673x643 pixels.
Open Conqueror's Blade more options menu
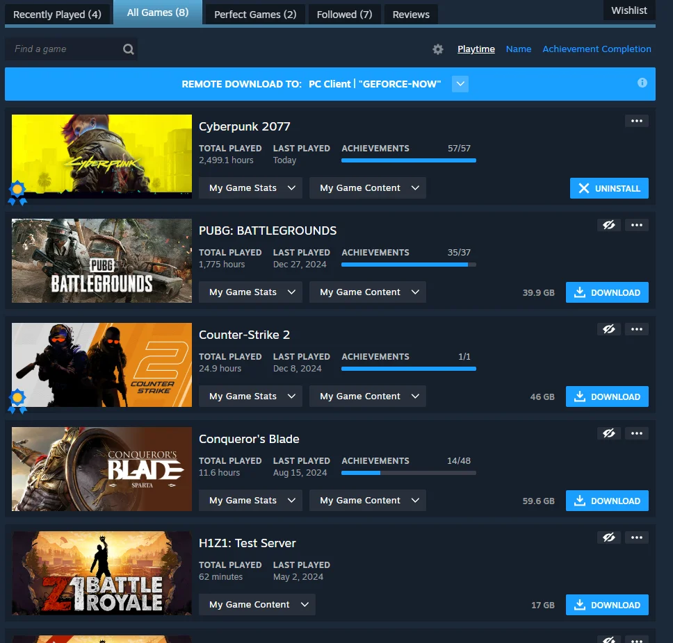point(637,433)
